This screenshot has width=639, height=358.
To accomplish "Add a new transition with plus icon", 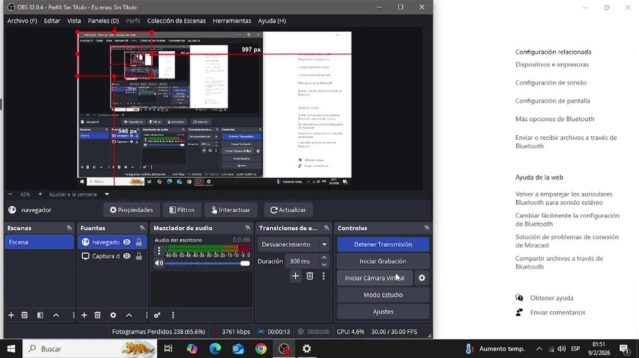I will (296, 276).
